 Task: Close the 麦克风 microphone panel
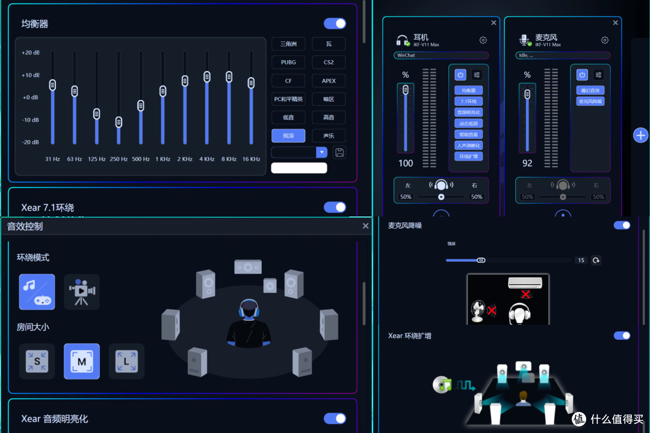616,23
